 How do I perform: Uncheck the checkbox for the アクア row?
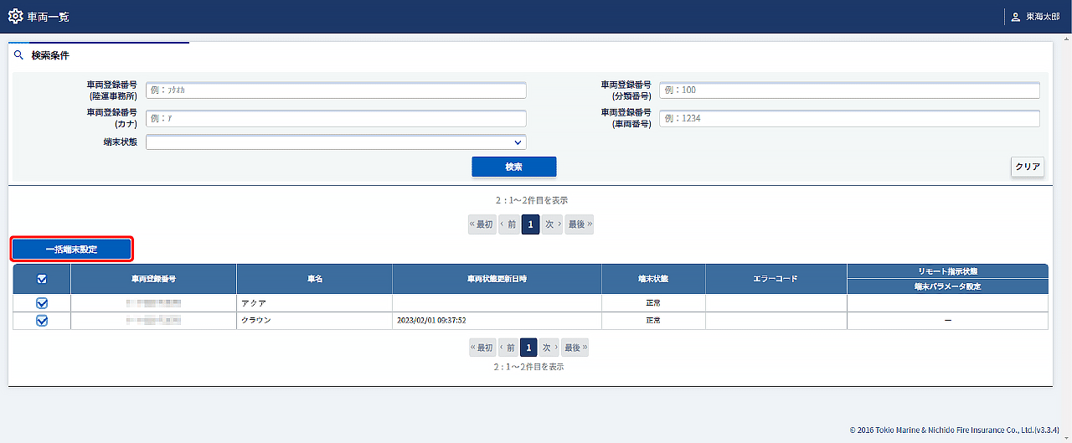click(42, 303)
